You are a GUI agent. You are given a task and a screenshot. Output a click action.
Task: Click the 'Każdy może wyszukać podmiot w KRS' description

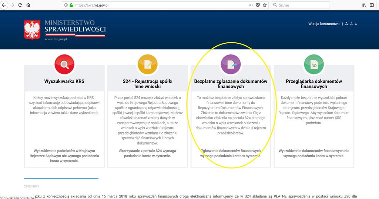[64, 105]
